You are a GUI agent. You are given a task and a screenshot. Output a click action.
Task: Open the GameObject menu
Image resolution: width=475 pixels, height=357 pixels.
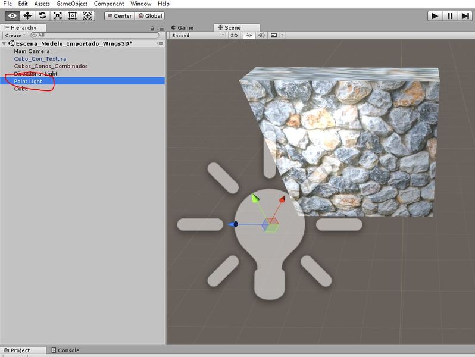point(72,4)
